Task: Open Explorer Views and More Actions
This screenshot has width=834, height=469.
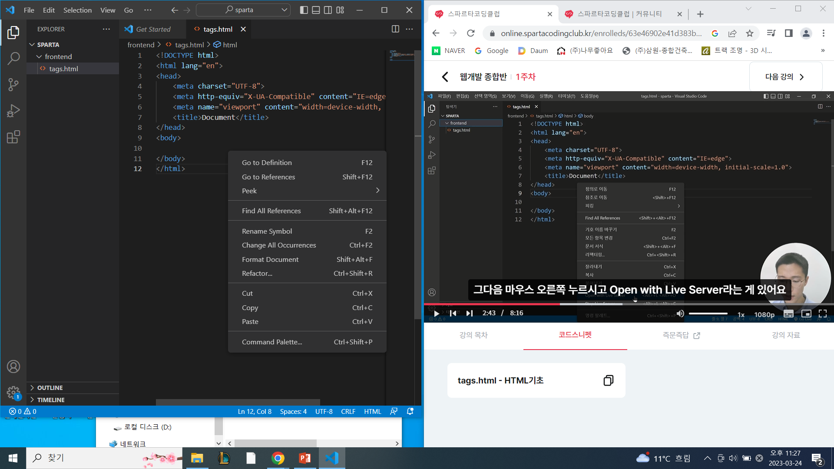Action: coord(106,29)
